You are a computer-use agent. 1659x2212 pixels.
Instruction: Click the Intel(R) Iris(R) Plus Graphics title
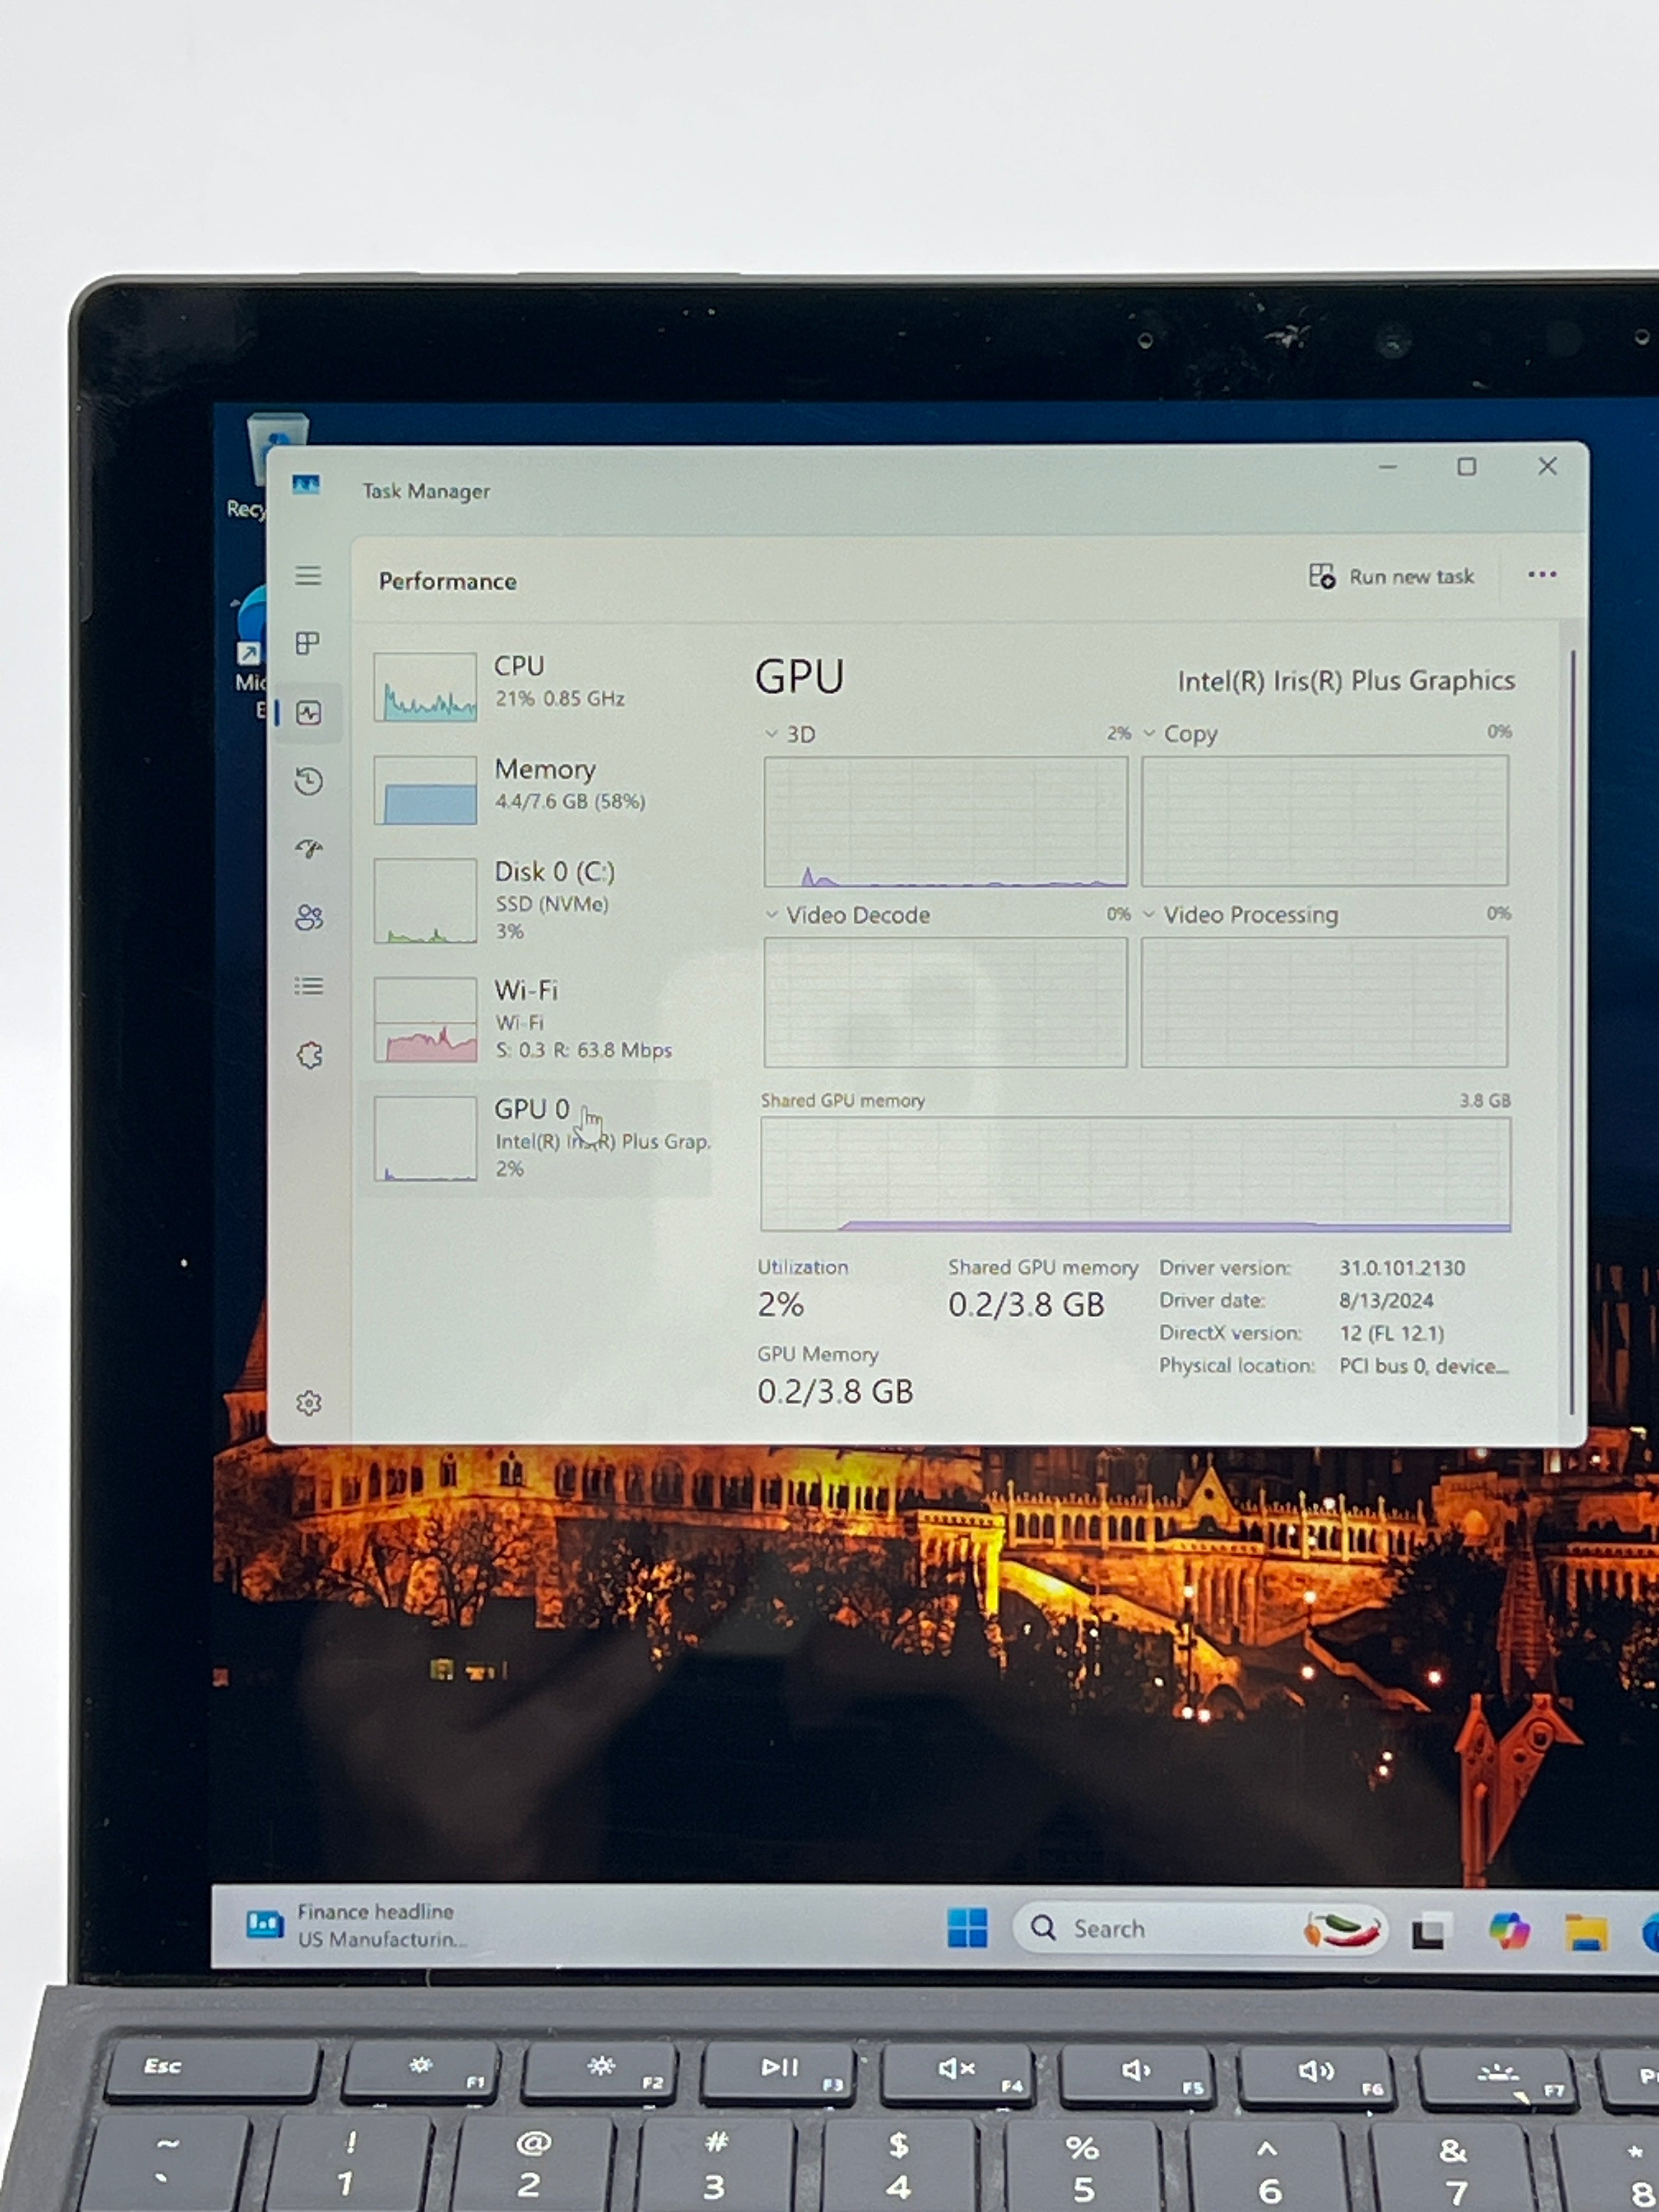click(x=1346, y=681)
